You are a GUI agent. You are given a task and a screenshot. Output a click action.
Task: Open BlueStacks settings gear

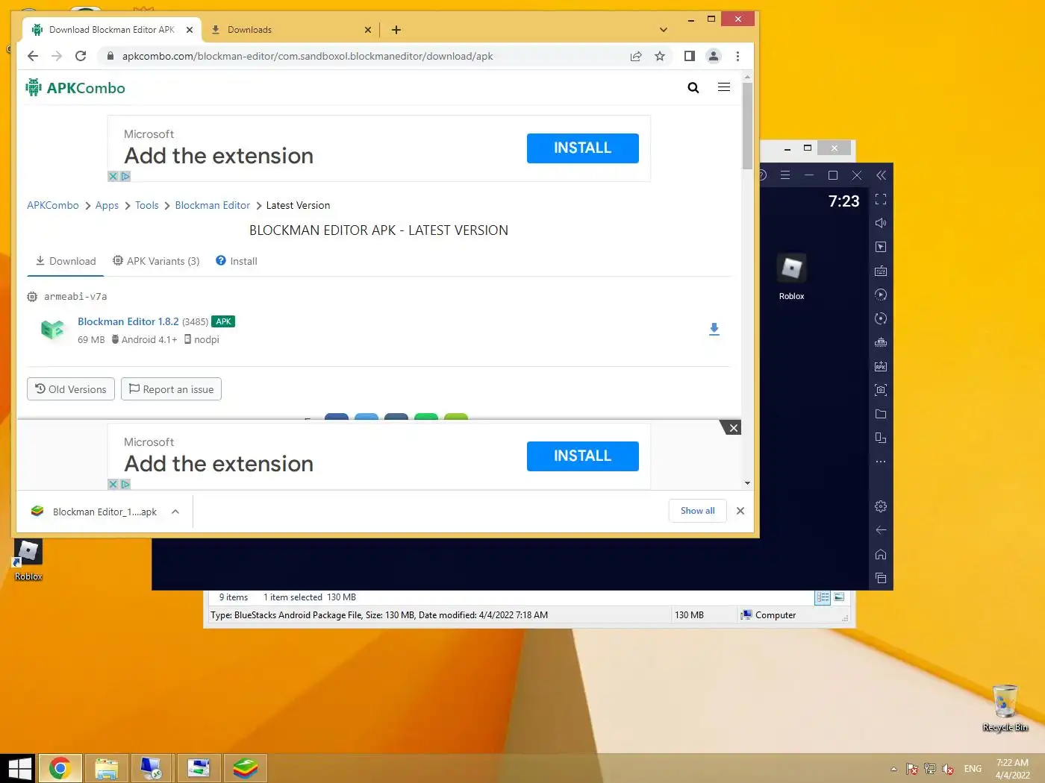(881, 506)
